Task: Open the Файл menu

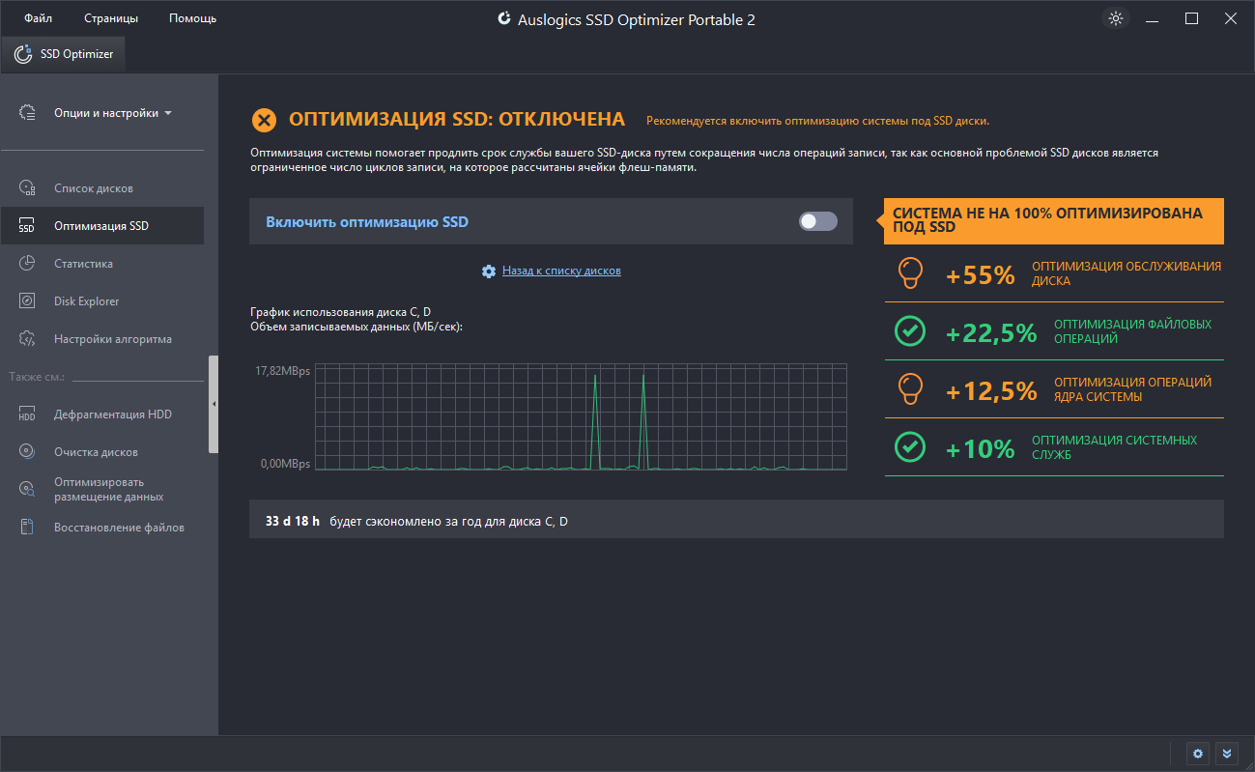Action: (x=38, y=18)
